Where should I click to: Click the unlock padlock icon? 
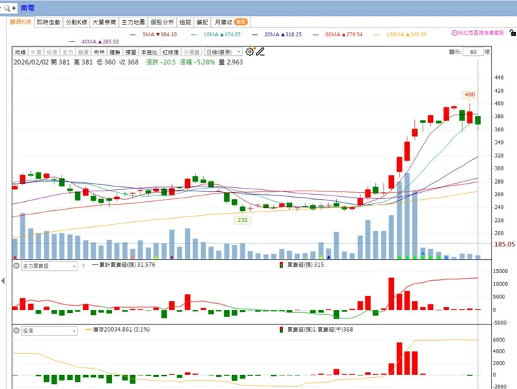pos(512,33)
